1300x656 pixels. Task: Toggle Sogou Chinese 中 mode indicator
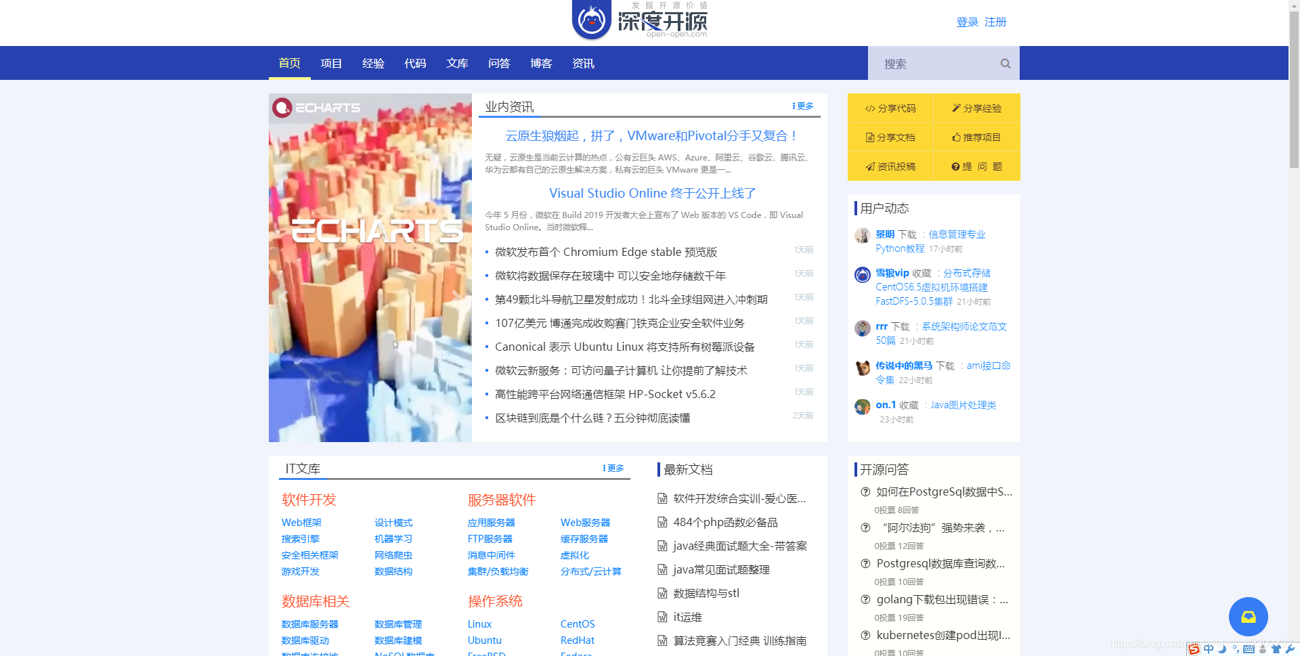pos(1209,649)
